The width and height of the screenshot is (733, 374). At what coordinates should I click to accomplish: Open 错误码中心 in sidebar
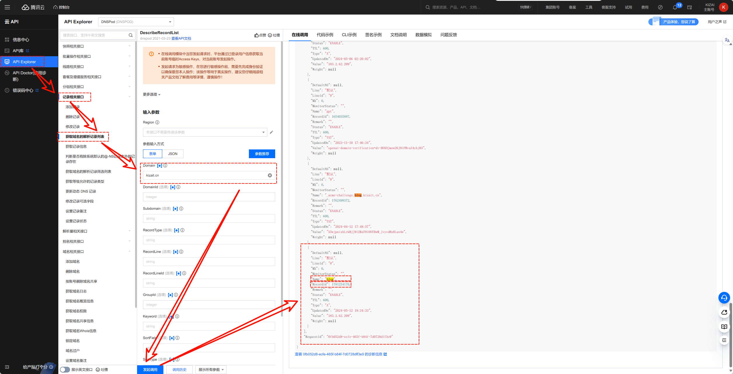pos(23,90)
